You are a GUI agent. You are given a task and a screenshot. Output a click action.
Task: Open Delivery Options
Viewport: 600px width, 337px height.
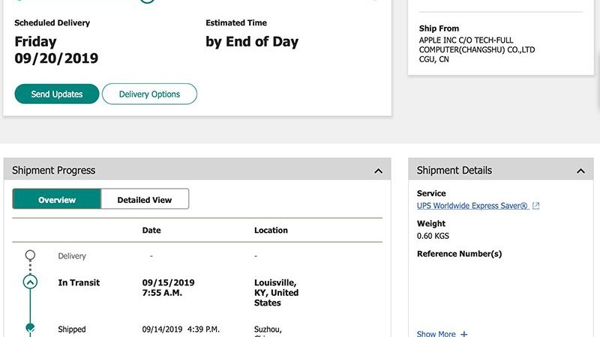[x=149, y=94]
